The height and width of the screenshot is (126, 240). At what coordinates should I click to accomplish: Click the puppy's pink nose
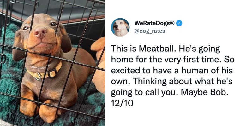[x=40, y=32]
